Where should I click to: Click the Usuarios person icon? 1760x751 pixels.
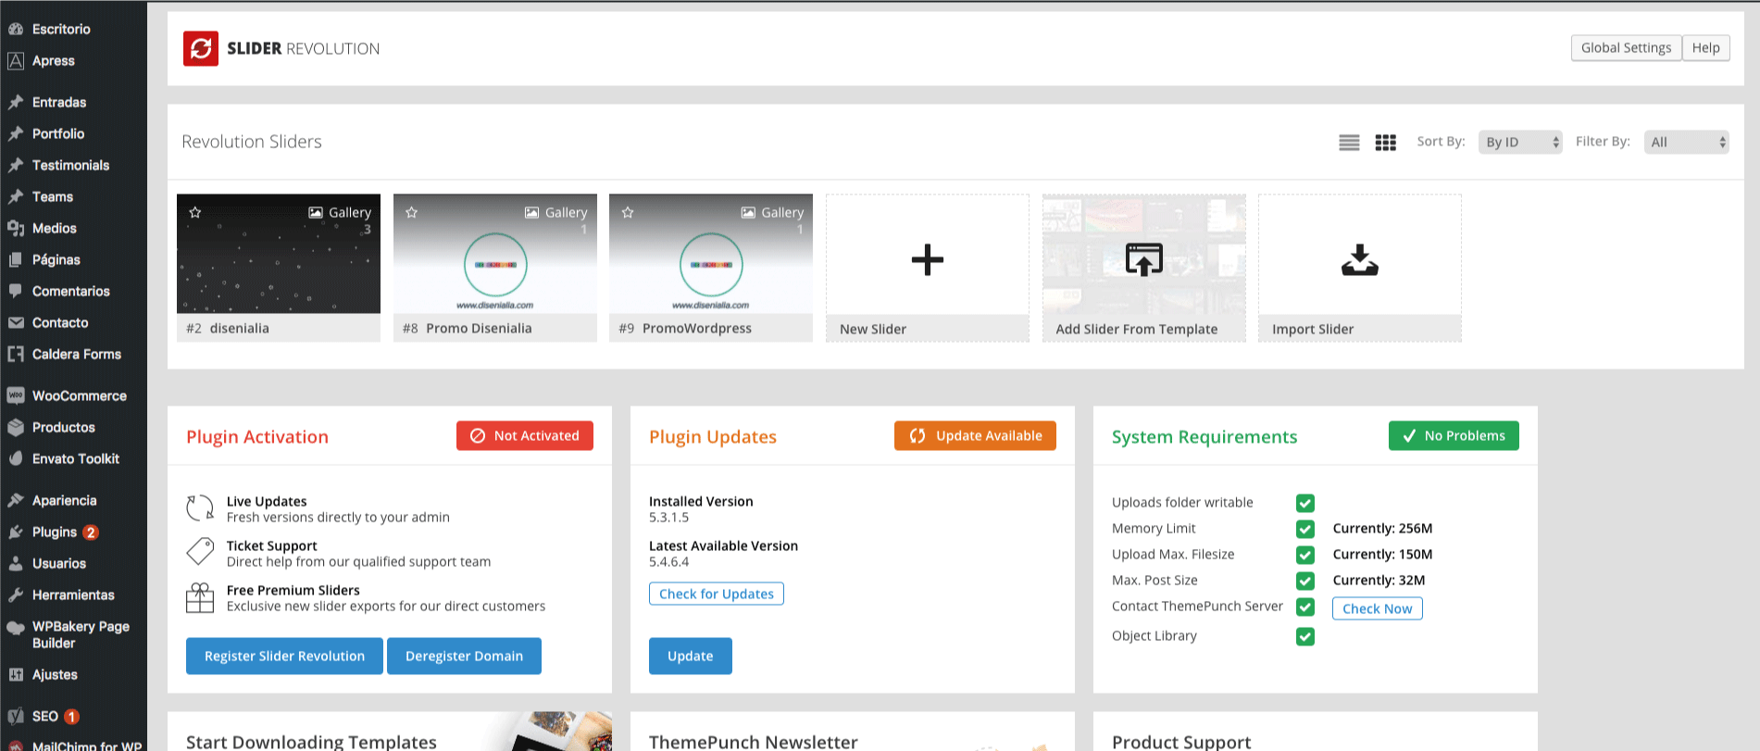tap(16, 563)
